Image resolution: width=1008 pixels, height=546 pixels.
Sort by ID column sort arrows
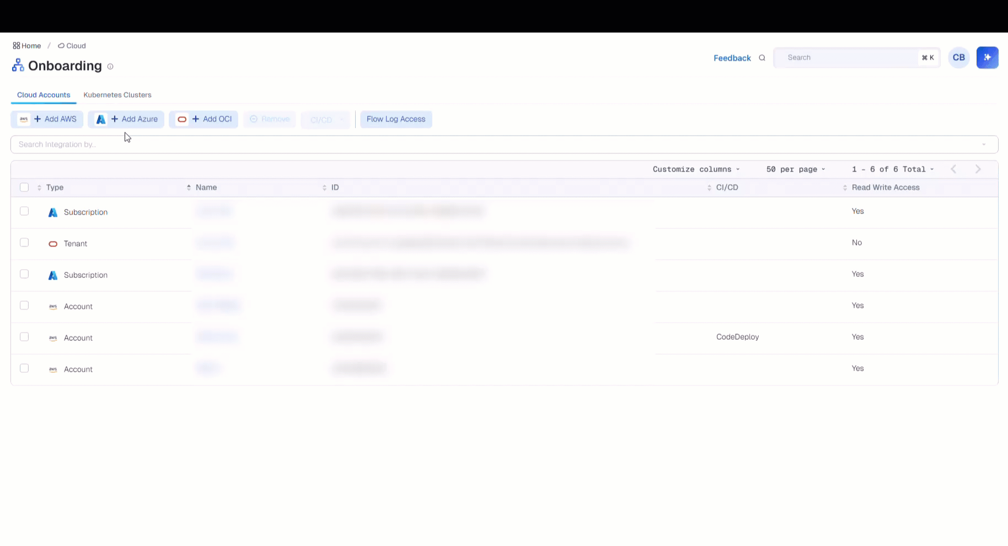324,188
